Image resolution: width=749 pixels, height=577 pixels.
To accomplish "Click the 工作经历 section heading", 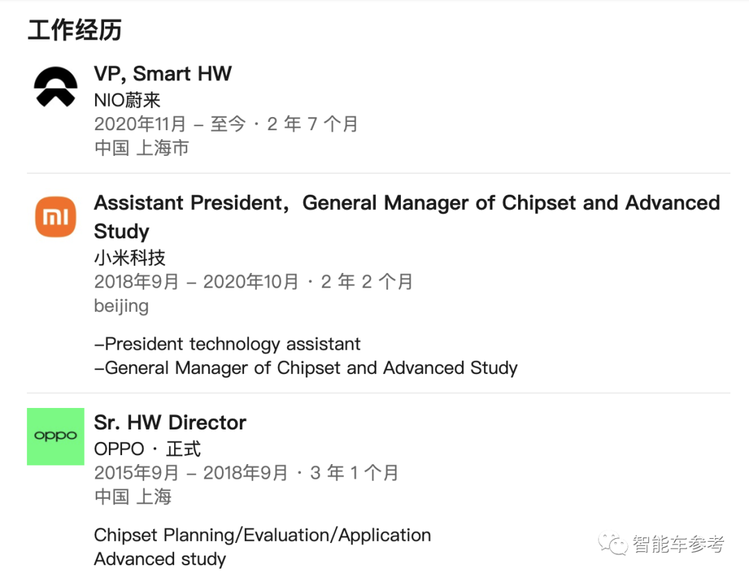I will pos(74,30).
